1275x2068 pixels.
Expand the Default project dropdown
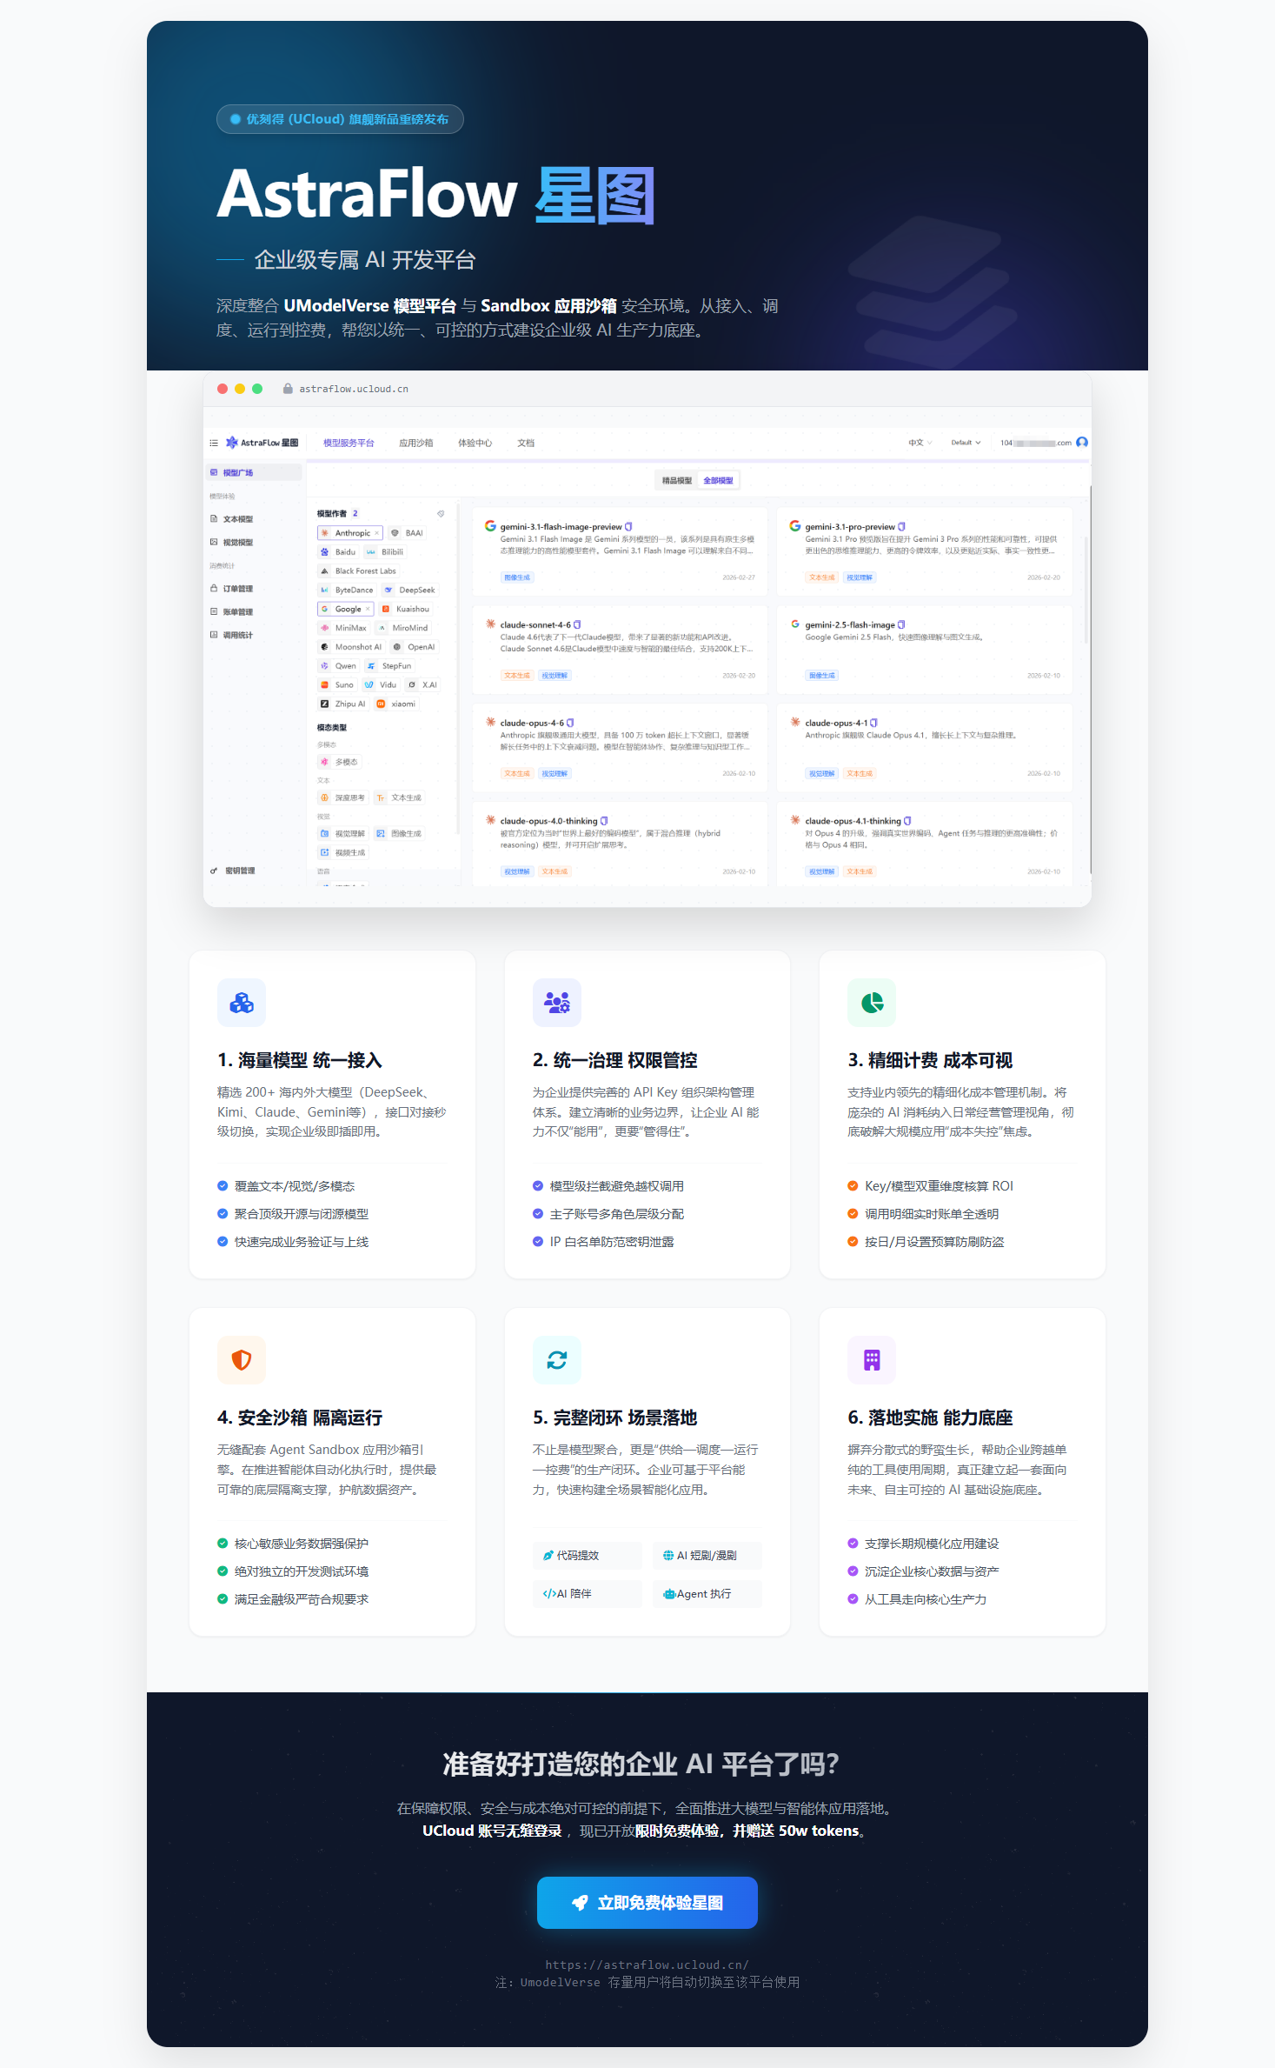(965, 443)
